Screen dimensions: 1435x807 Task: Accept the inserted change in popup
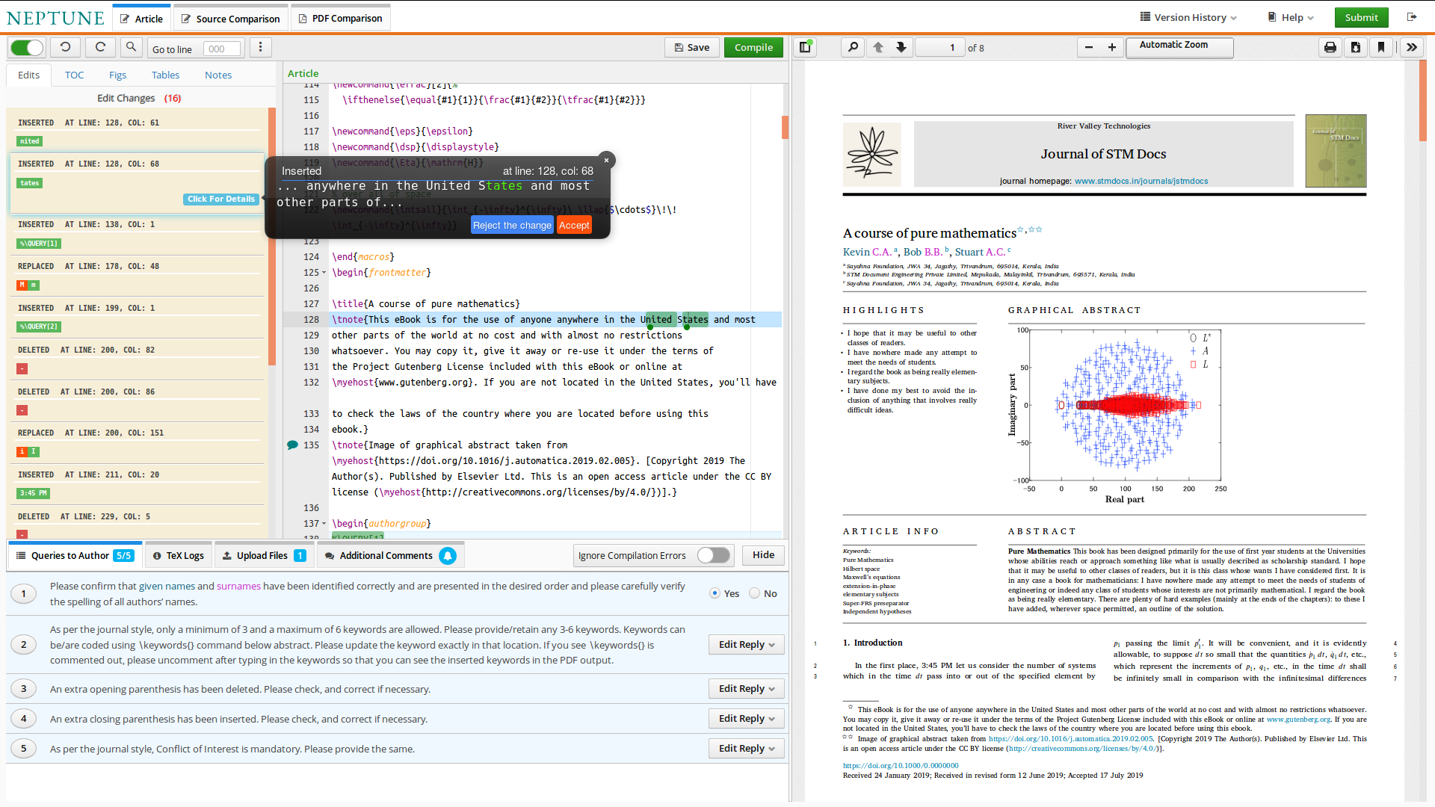tap(574, 225)
